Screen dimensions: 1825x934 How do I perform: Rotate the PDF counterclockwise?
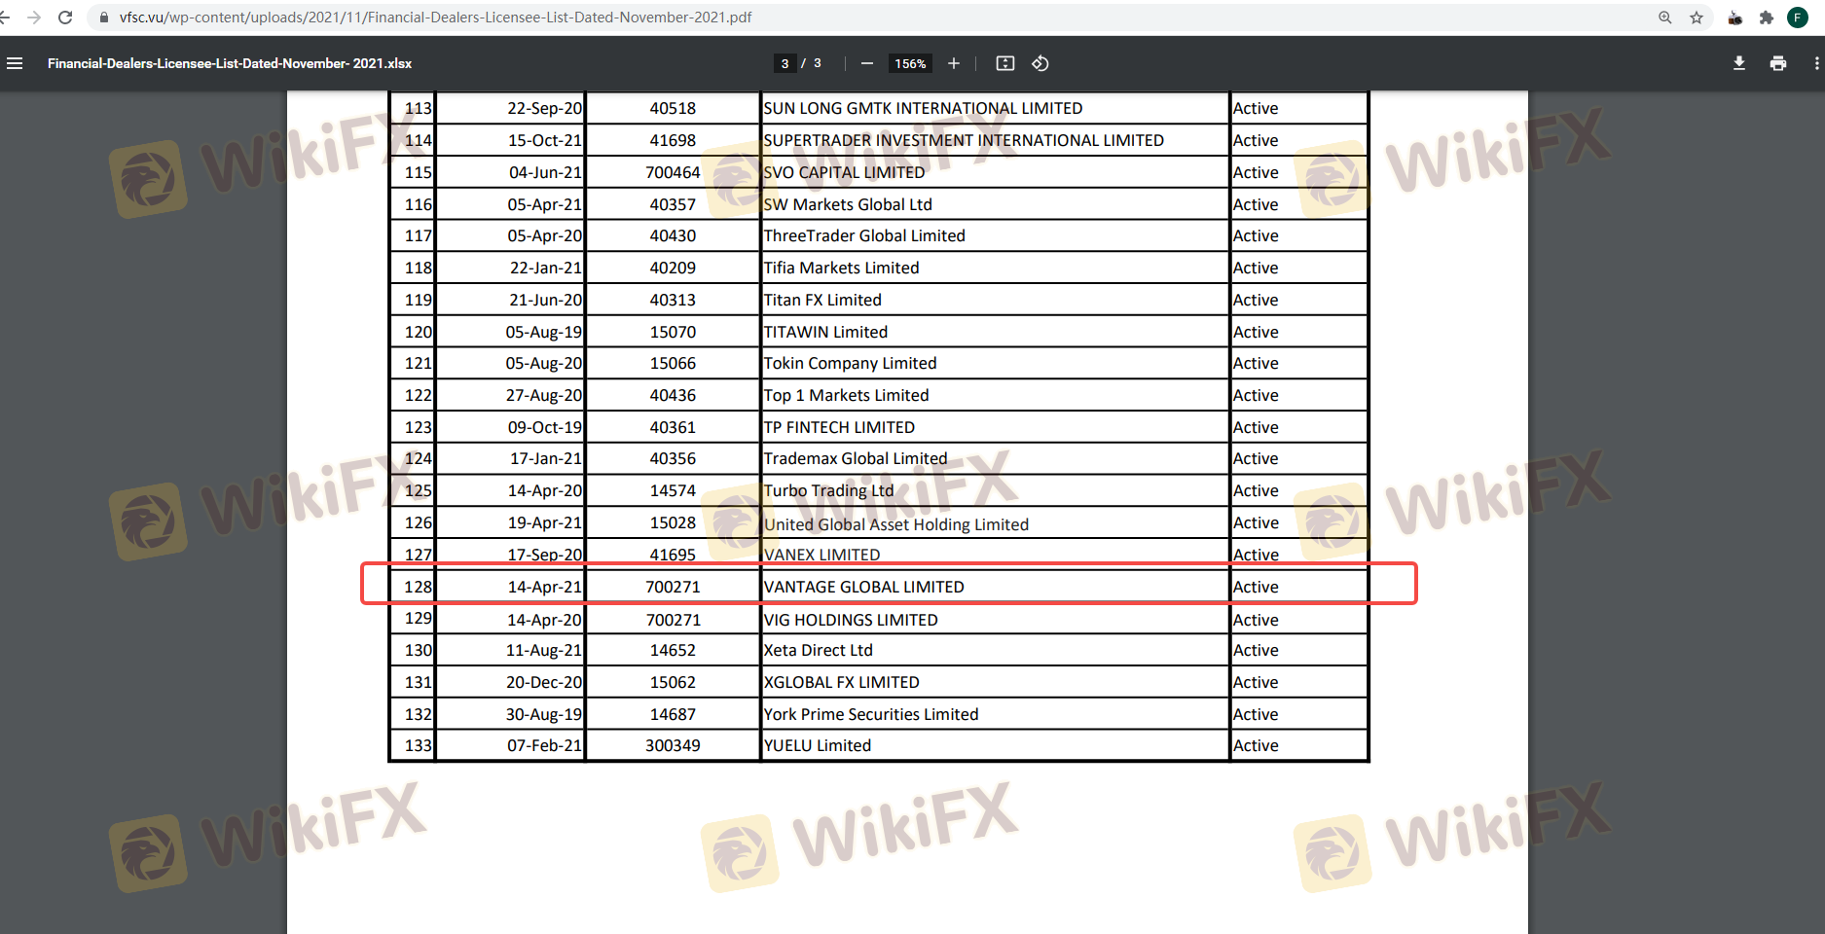1040,63
